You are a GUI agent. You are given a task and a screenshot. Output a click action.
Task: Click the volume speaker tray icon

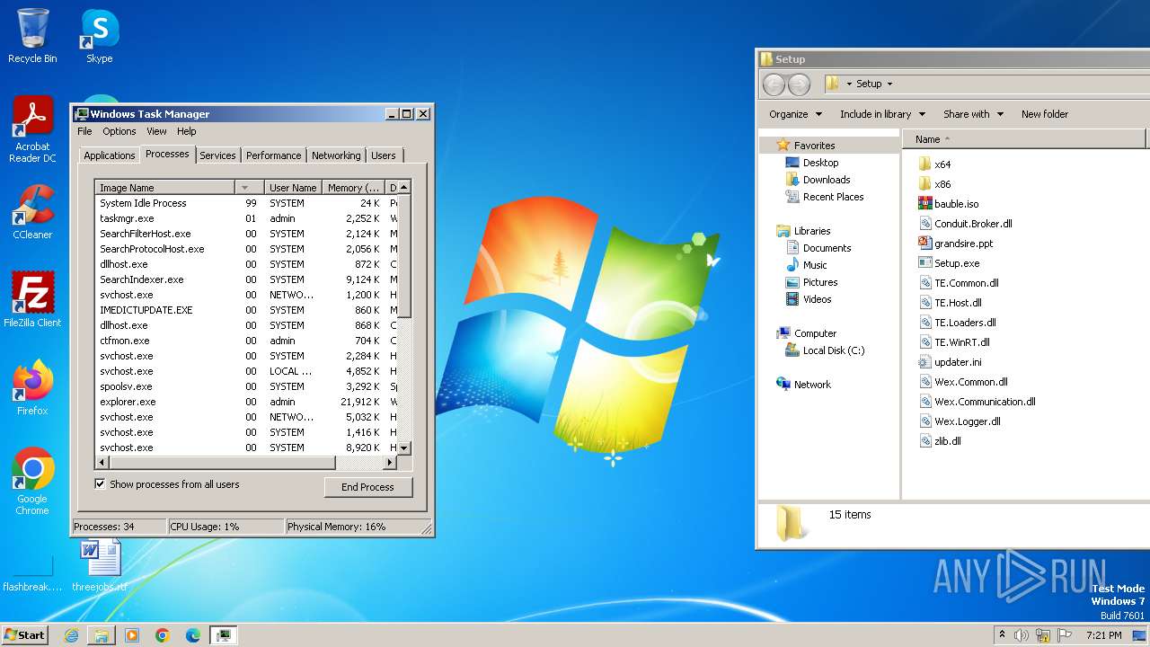click(1021, 635)
